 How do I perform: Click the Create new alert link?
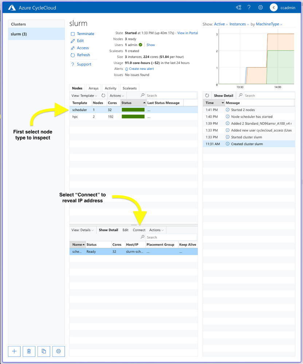coord(141,69)
